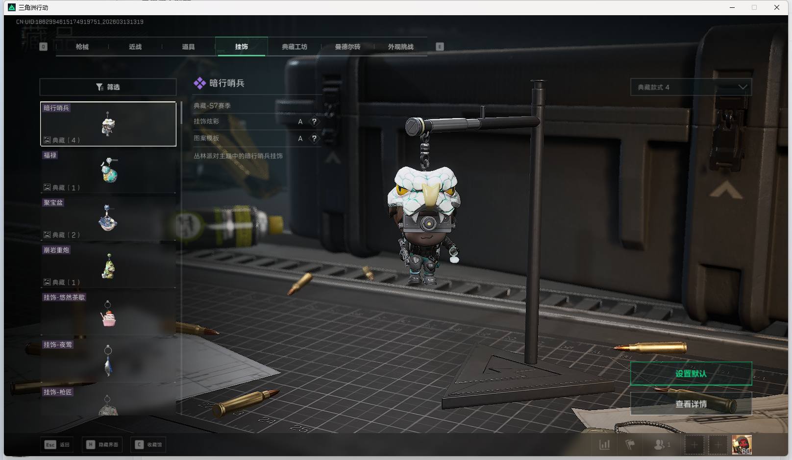Click the help icon beside 图案模板

coord(314,138)
